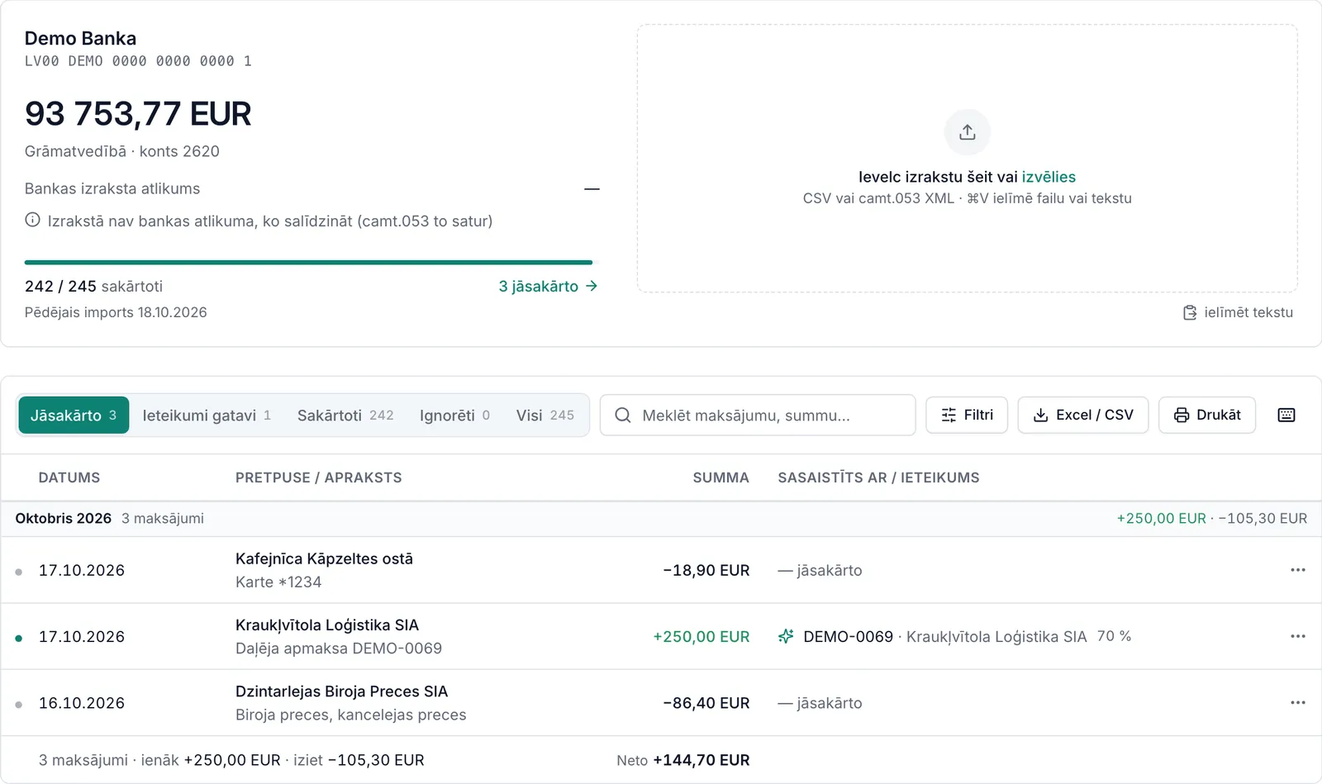Image resolution: width=1322 pixels, height=784 pixels.
Task: Open more options for Dzintarlejas Biroja Preces row
Action: pos(1298,702)
